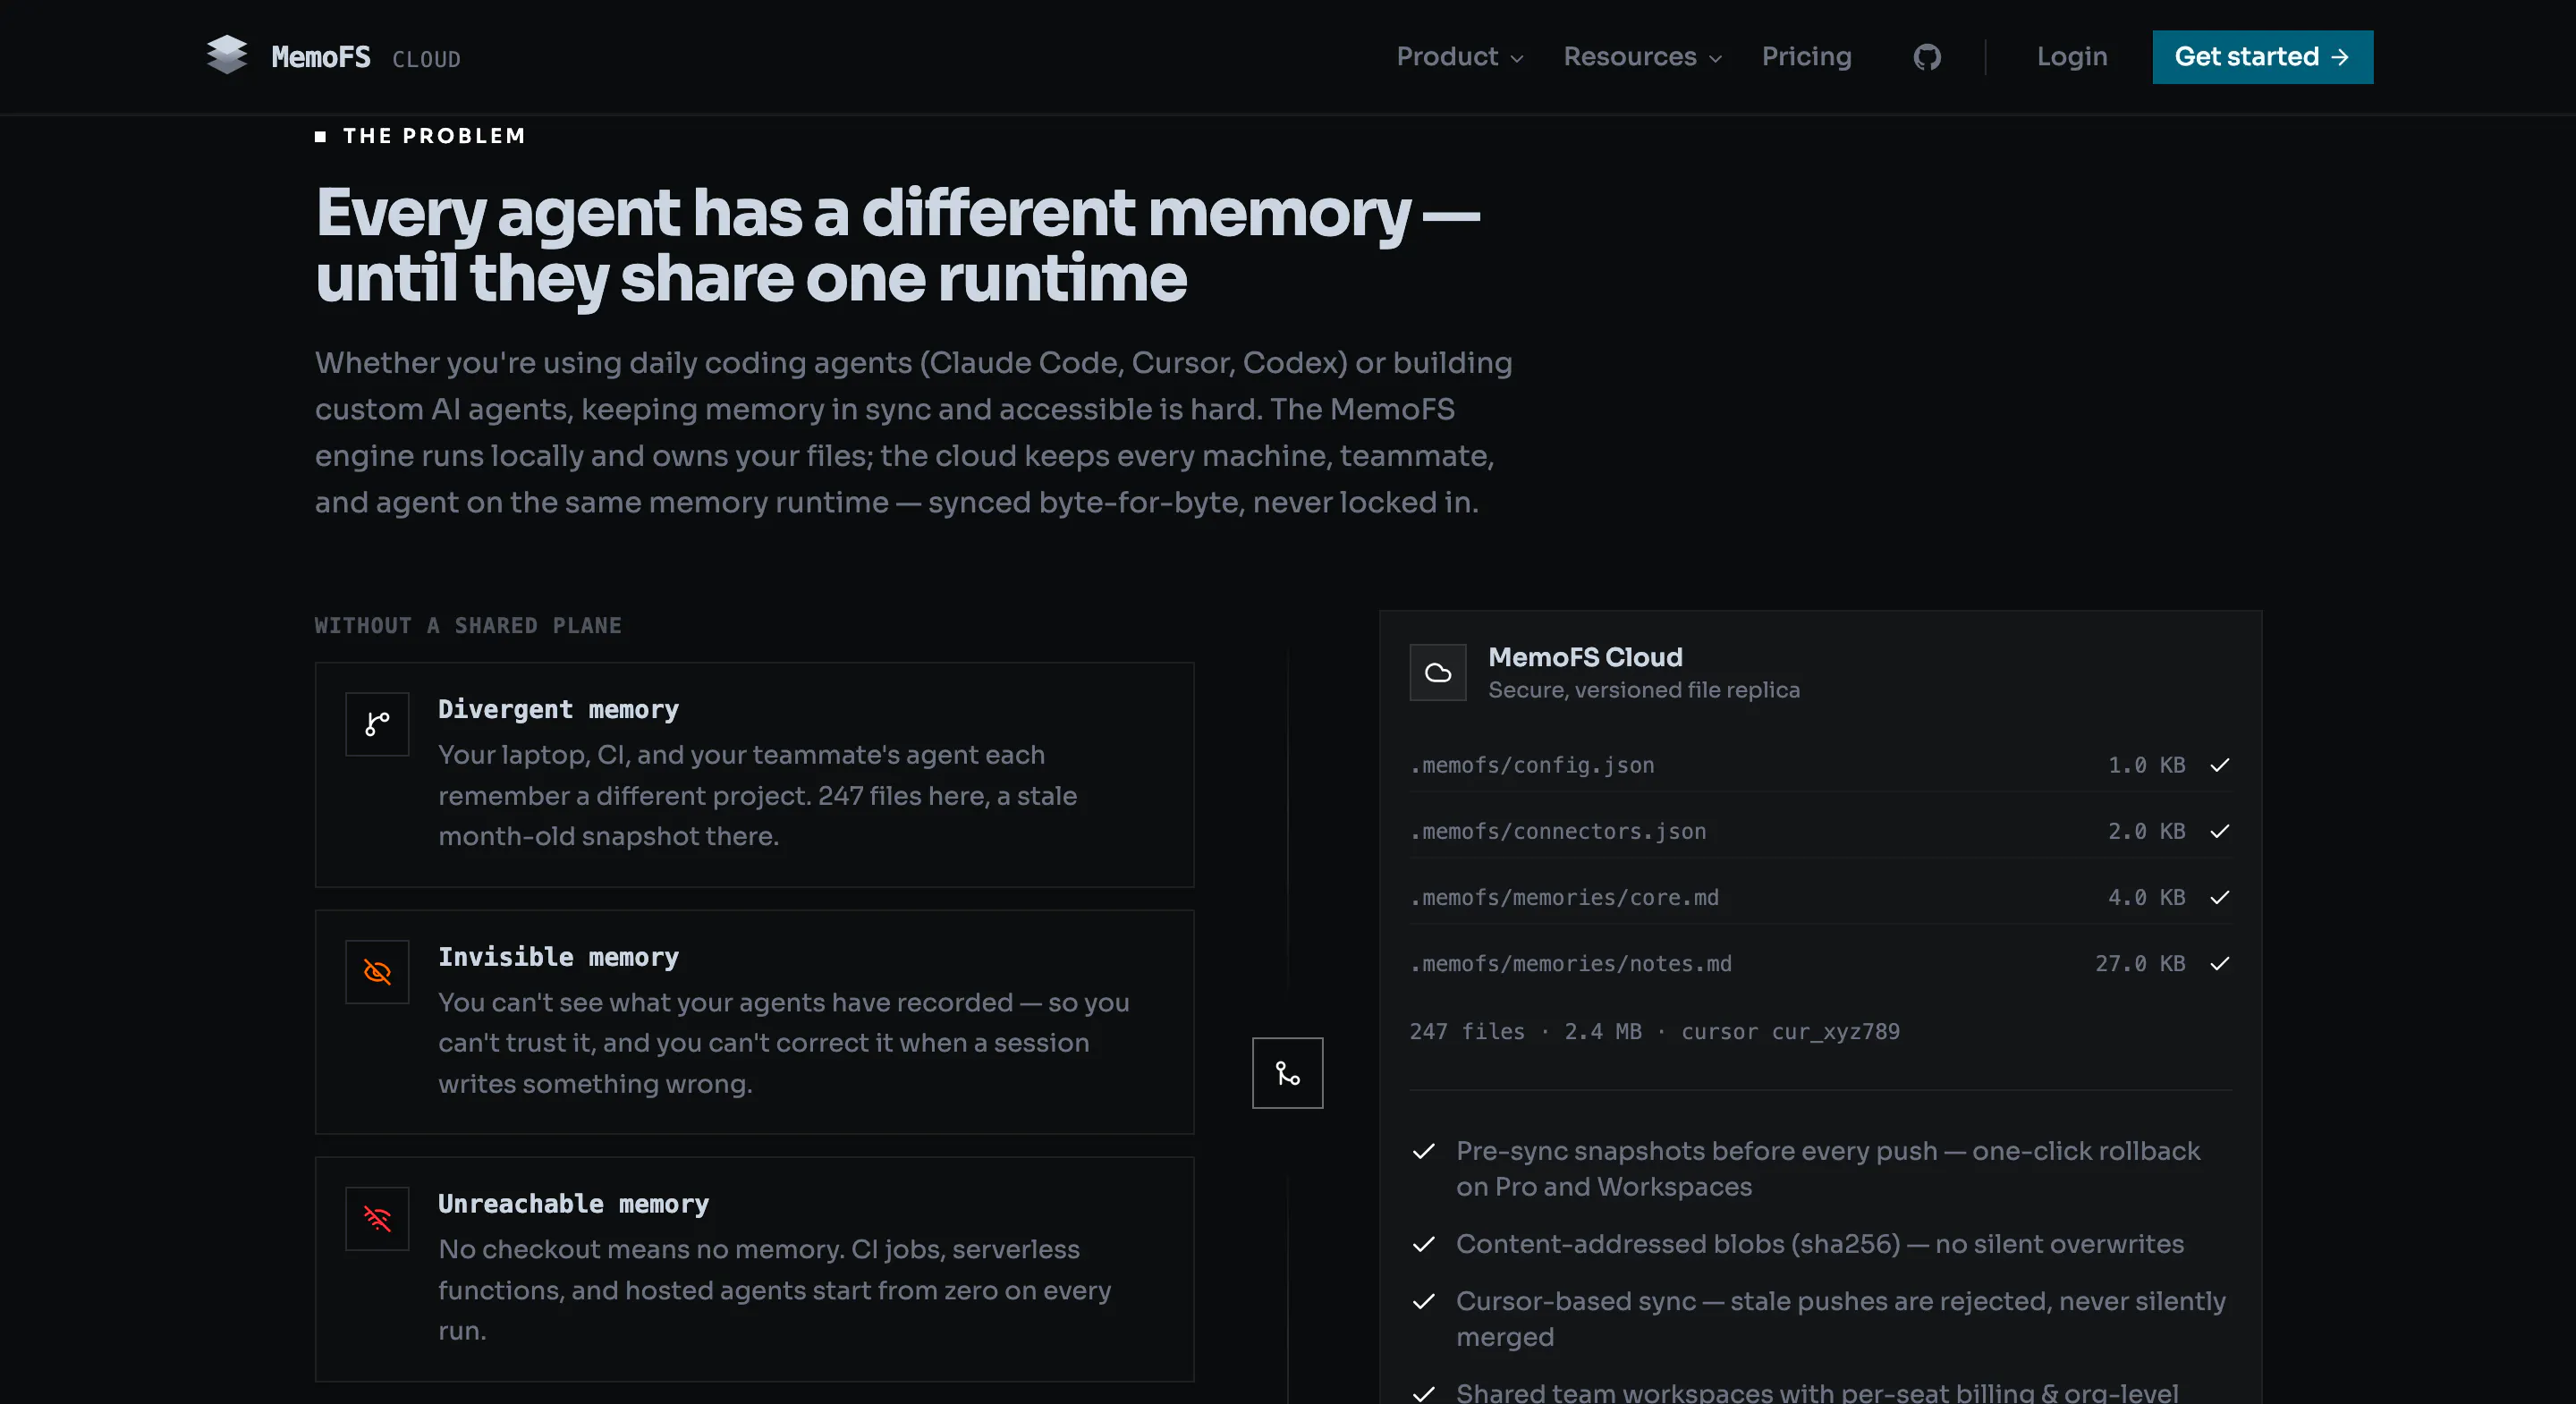Viewport: 2576px width, 1404px height.
Task: Click the 2.0 KB file size value
Action: click(2146, 831)
